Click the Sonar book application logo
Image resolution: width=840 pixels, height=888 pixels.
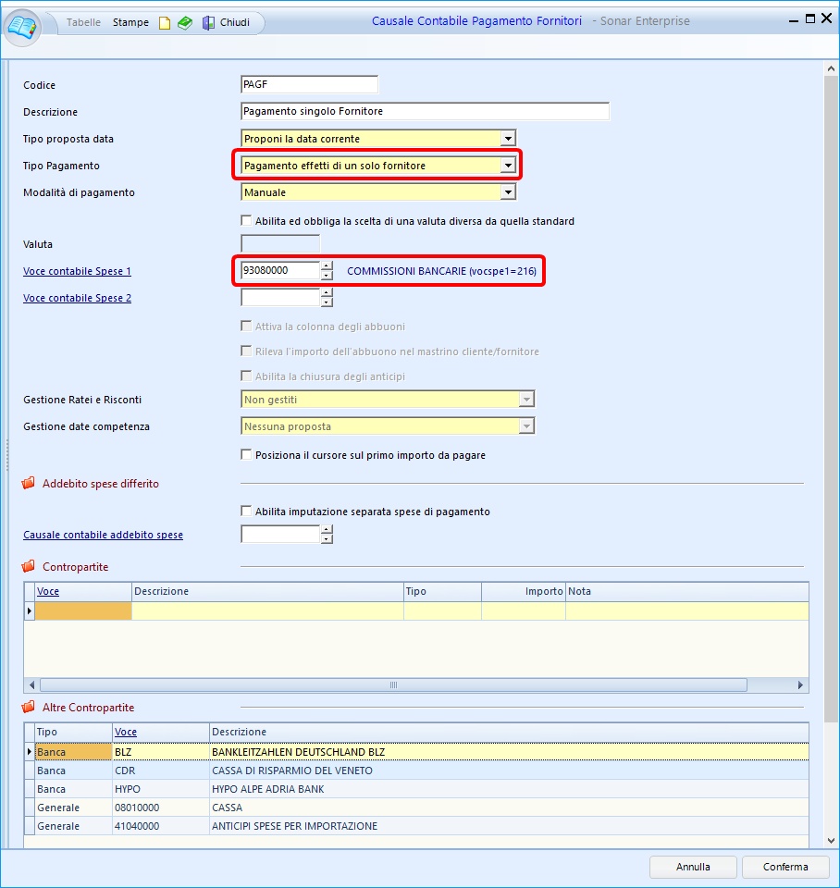point(23,25)
